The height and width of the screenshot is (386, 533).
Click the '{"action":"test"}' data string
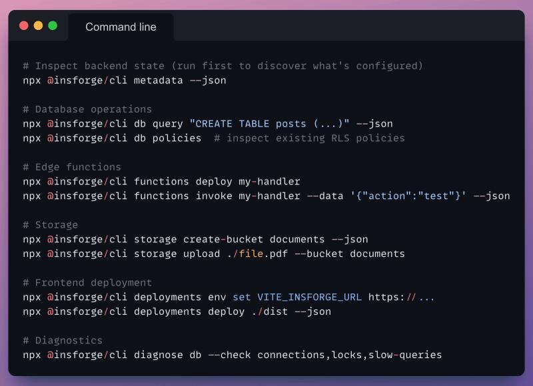tap(409, 196)
